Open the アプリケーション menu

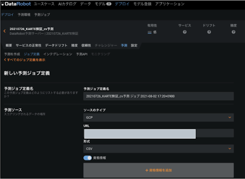[170, 4]
